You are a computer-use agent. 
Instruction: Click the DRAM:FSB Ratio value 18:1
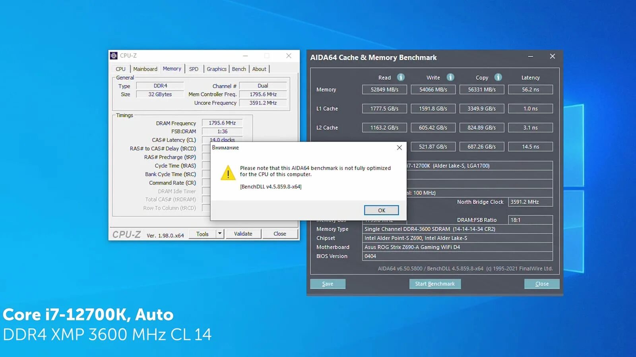[530, 220]
